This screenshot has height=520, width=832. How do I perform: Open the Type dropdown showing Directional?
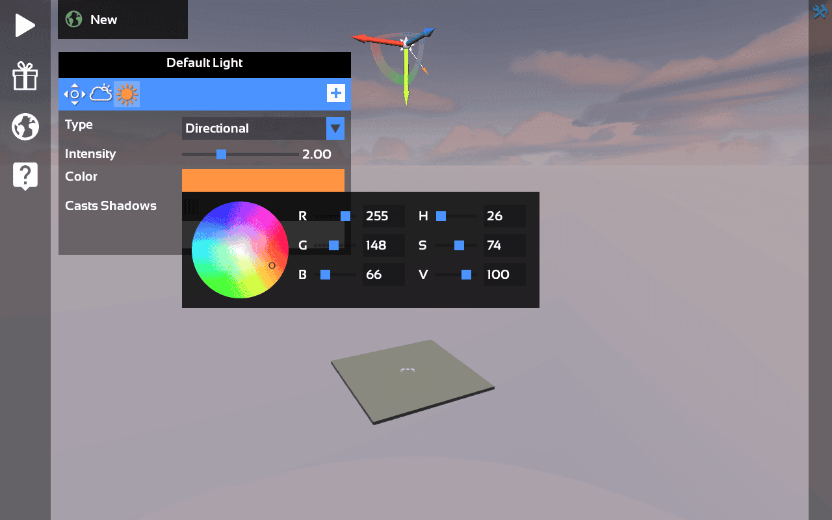pyautogui.click(x=335, y=128)
